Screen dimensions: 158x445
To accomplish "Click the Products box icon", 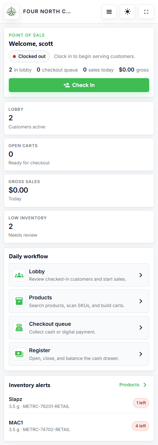I will 19,301.
